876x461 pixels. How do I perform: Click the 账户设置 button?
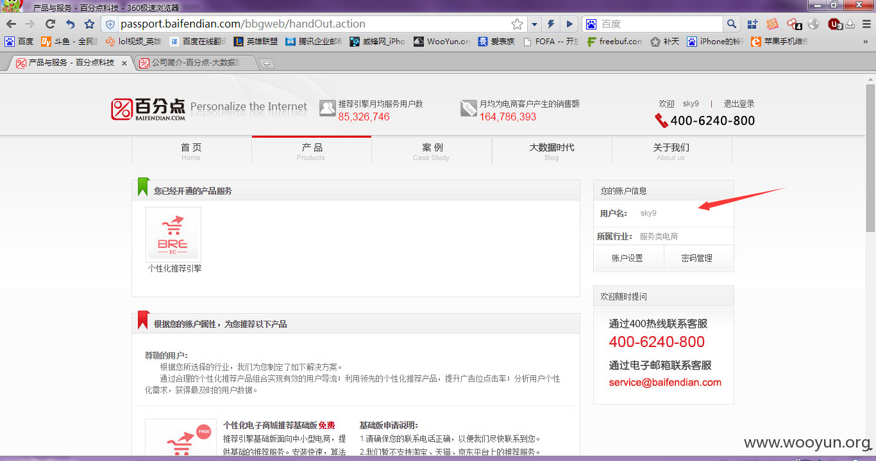click(628, 258)
